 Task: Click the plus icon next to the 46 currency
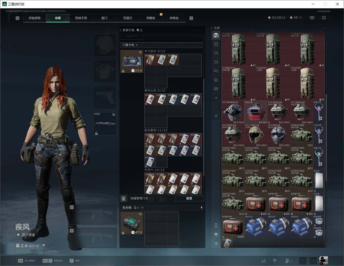[300, 18]
